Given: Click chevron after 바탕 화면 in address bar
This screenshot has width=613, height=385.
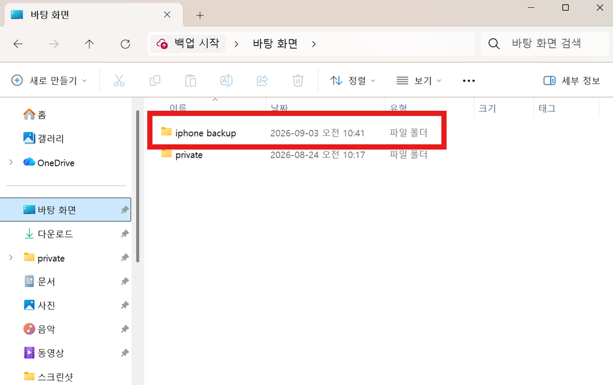Looking at the screenshot, I should pyautogui.click(x=314, y=44).
